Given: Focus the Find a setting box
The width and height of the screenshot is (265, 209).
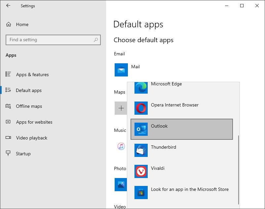Looking at the screenshot, I should [x=53, y=40].
